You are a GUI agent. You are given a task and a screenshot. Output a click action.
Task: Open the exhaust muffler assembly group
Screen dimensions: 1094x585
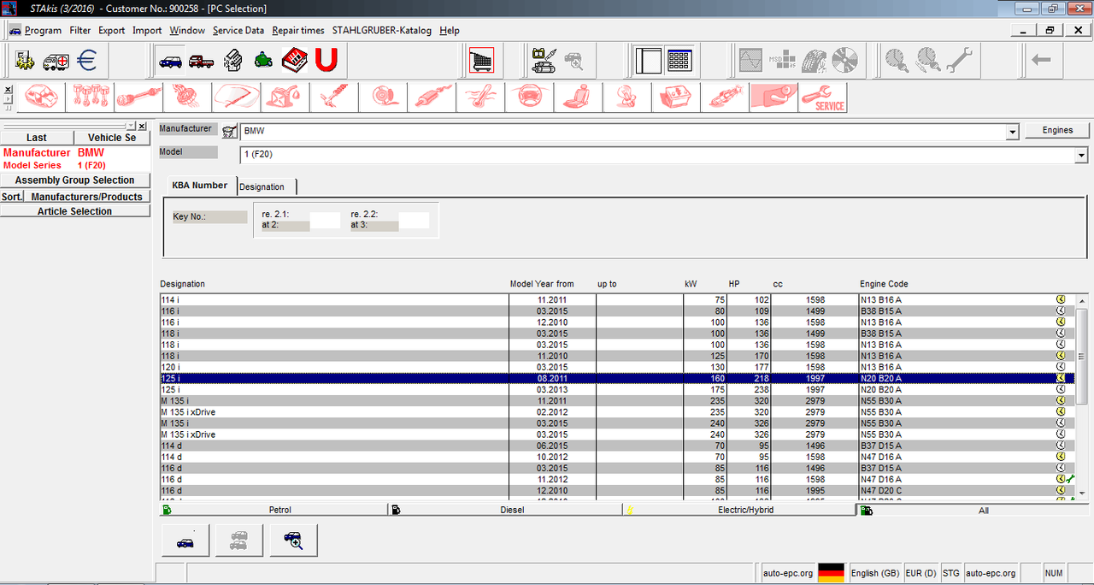tap(432, 97)
